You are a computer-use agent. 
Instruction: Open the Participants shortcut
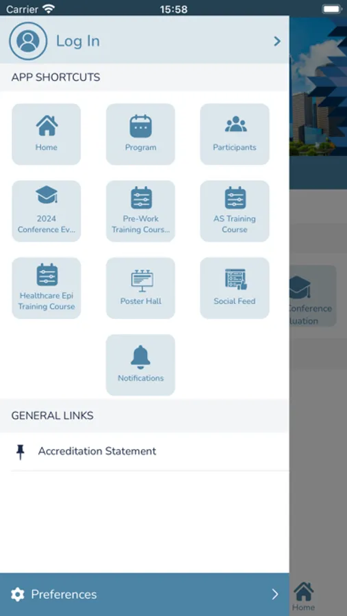click(x=235, y=134)
